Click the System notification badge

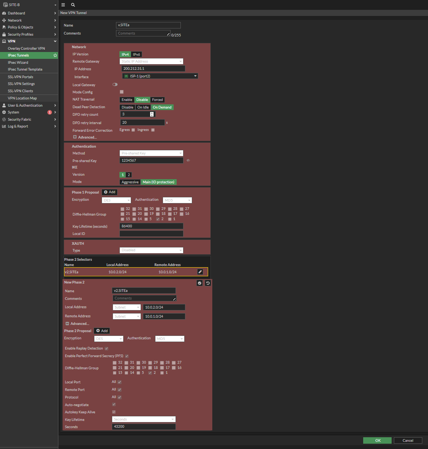[49, 112]
